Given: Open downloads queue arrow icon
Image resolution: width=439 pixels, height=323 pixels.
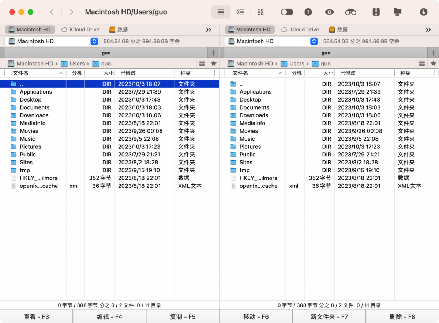Looking at the screenshot, I should (x=424, y=12).
